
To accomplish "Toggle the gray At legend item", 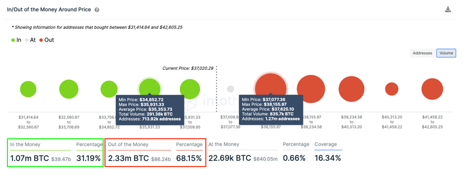I will tap(30, 40).
